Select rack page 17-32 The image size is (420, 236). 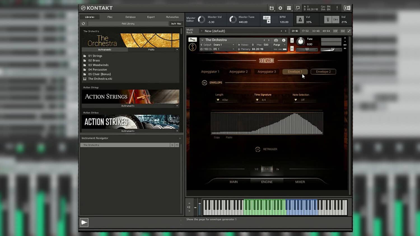(x=305, y=31)
